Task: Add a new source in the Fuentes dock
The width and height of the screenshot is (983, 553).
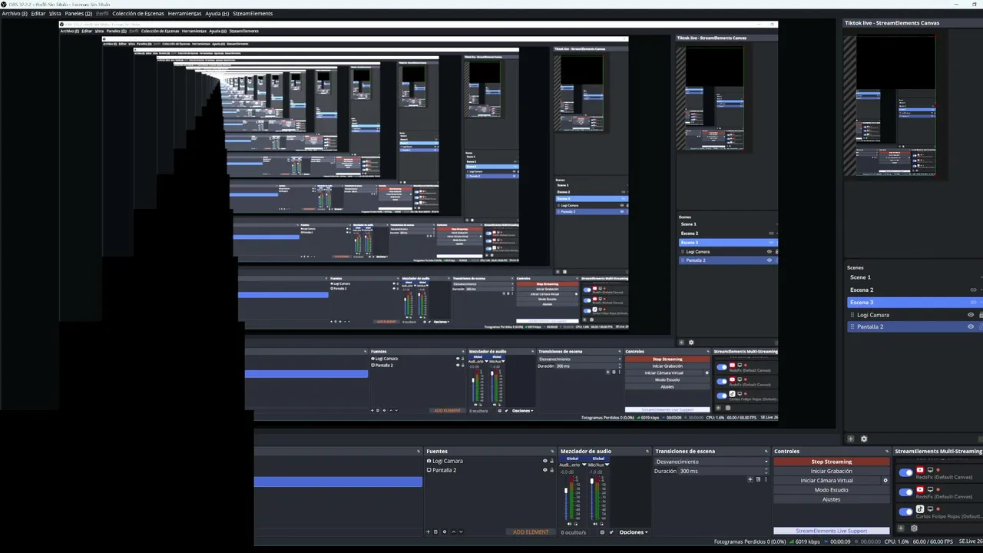Action: click(429, 531)
